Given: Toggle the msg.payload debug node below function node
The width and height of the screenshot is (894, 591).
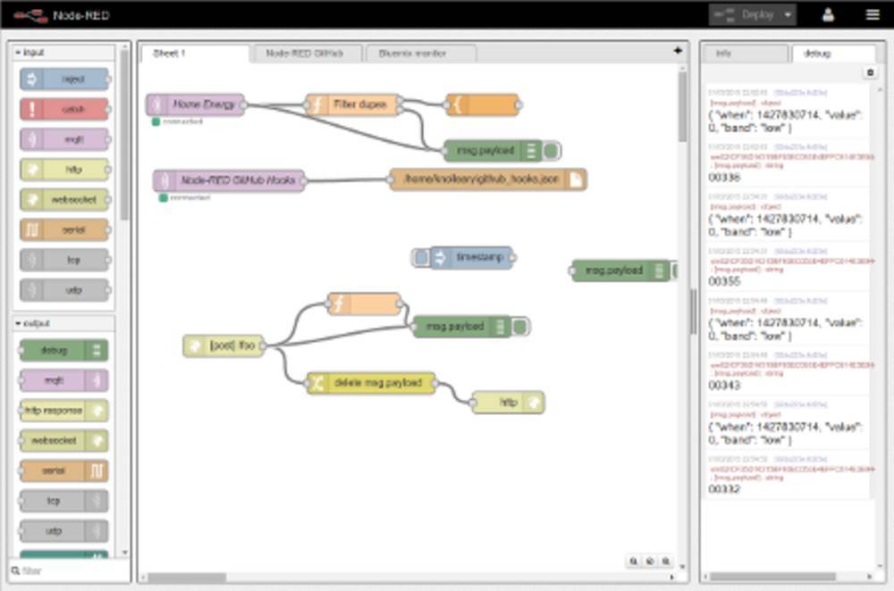Looking at the screenshot, I should pos(521,327).
